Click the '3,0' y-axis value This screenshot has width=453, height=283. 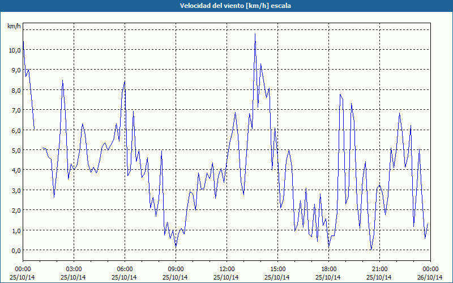point(16,190)
